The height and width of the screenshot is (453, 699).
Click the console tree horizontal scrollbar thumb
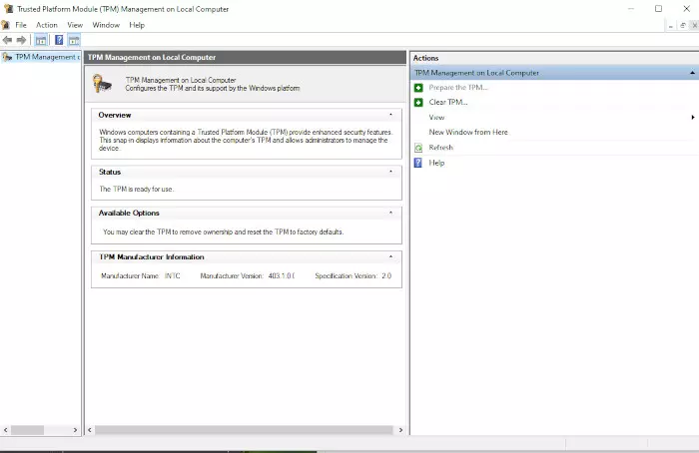(27, 430)
